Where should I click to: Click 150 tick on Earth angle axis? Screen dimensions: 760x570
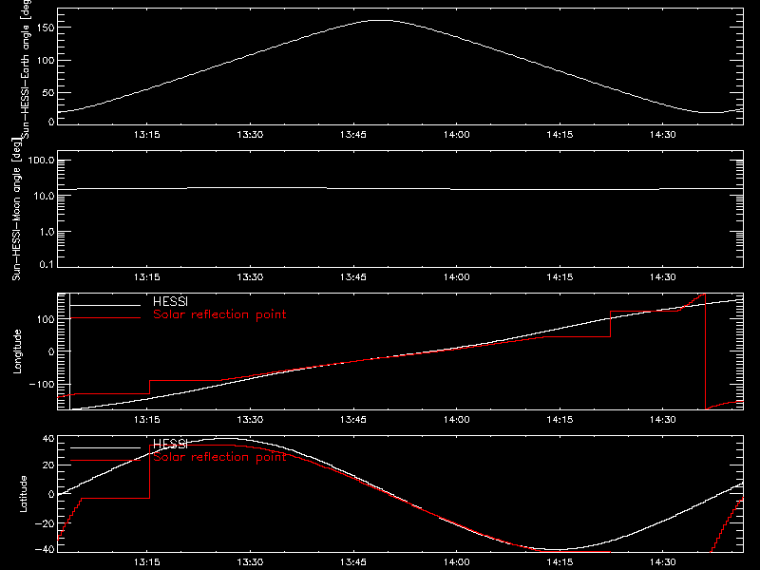point(45,28)
